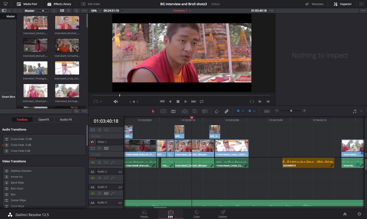Activate the Blade edit tool
367x219 pixels.
173,111
